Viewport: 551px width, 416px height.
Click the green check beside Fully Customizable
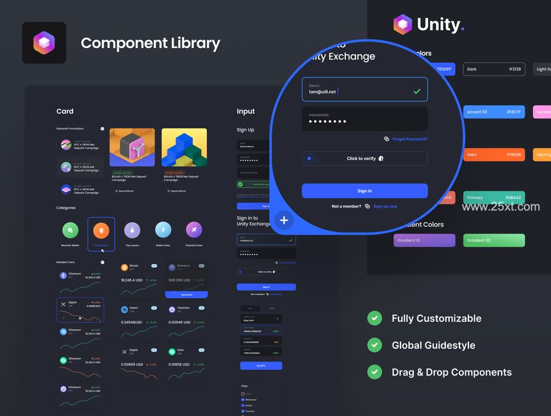(x=375, y=318)
